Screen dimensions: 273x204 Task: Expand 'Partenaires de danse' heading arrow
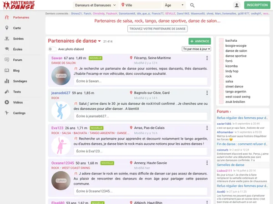click(99, 41)
